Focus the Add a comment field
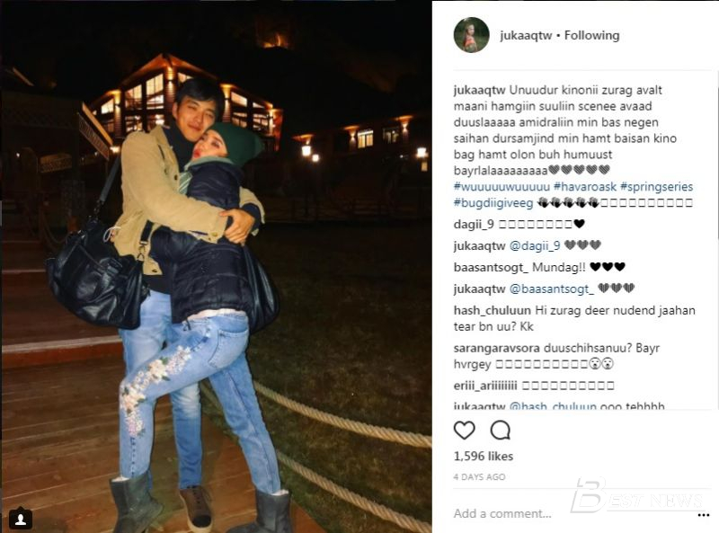 (x=573, y=514)
